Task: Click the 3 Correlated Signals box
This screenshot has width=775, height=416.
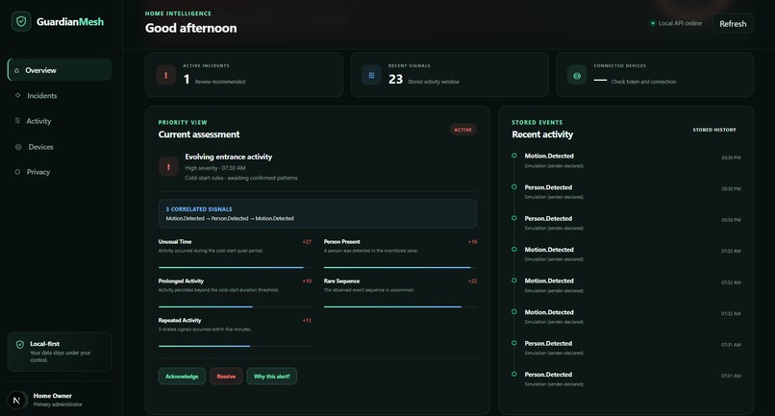Action: (x=318, y=214)
